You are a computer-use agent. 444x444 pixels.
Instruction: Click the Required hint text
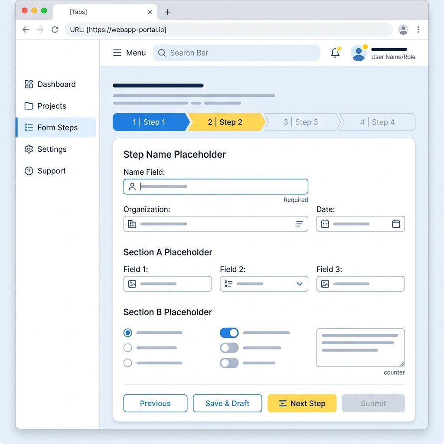[x=296, y=199]
